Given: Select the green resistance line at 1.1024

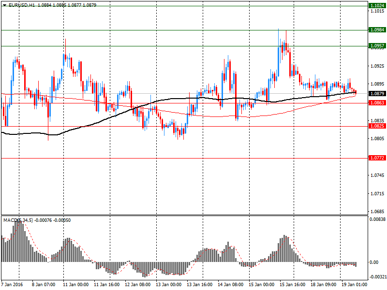Looking at the screenshot, I should click(x=184, y=6).
